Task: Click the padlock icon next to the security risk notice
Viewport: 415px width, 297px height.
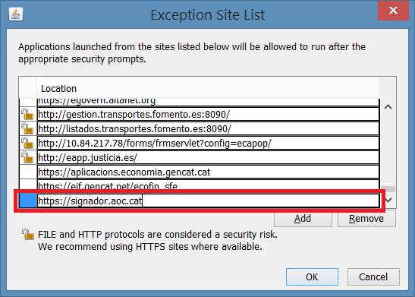Action: pyautogui.click(x=28, y=234)
